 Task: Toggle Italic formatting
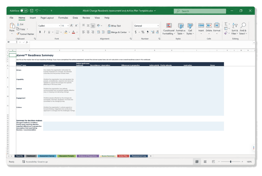(x=45, y=32)
